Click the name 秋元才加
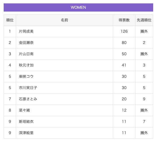The image size is (156, 144). click(26, 65)
